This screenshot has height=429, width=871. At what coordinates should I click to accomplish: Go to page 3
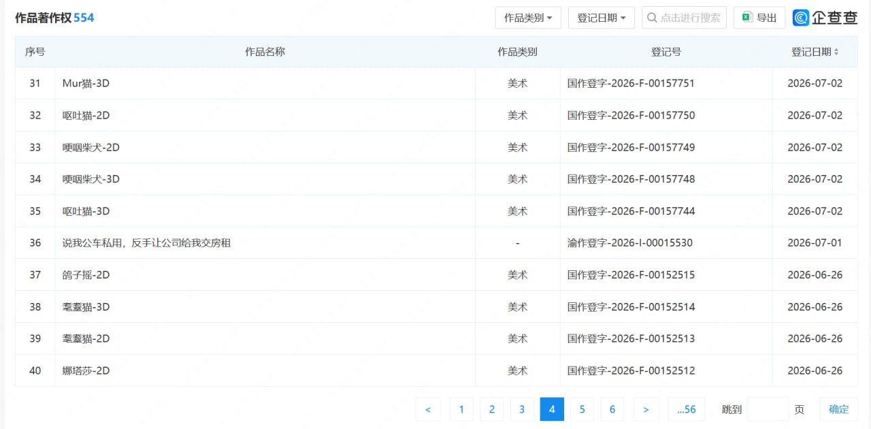click(522, 409)
